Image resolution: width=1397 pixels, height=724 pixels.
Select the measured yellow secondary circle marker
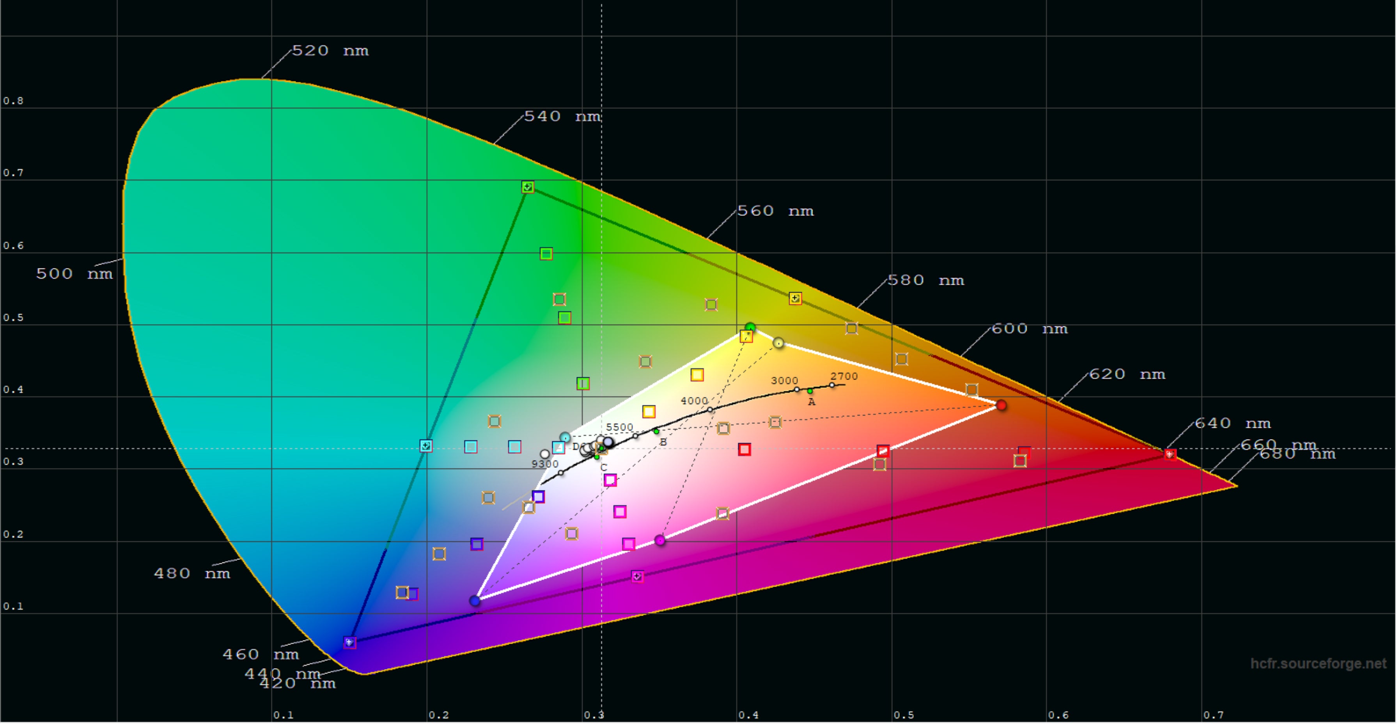(x=778, y=343)
